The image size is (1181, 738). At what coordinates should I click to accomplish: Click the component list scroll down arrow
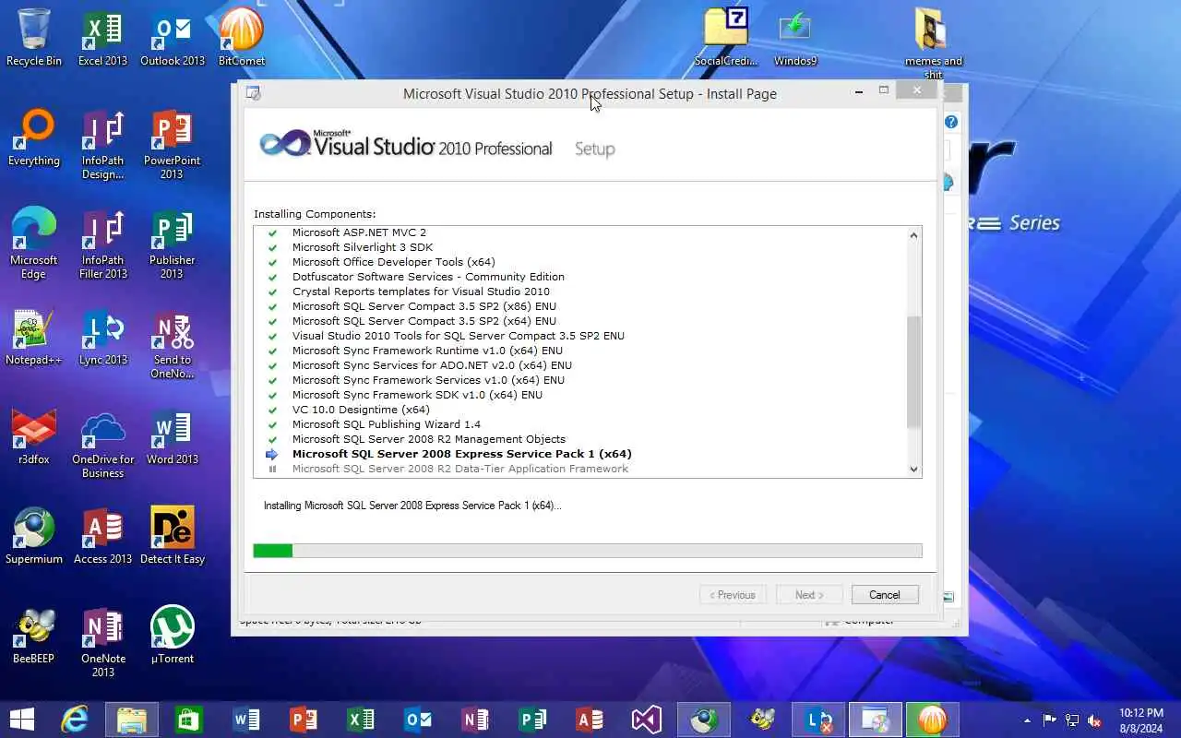[x=913, y=469]
